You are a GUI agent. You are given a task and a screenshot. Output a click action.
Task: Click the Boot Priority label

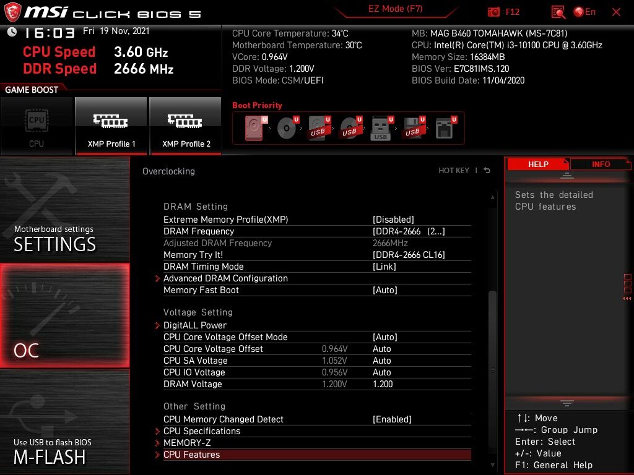pos(257,105)
